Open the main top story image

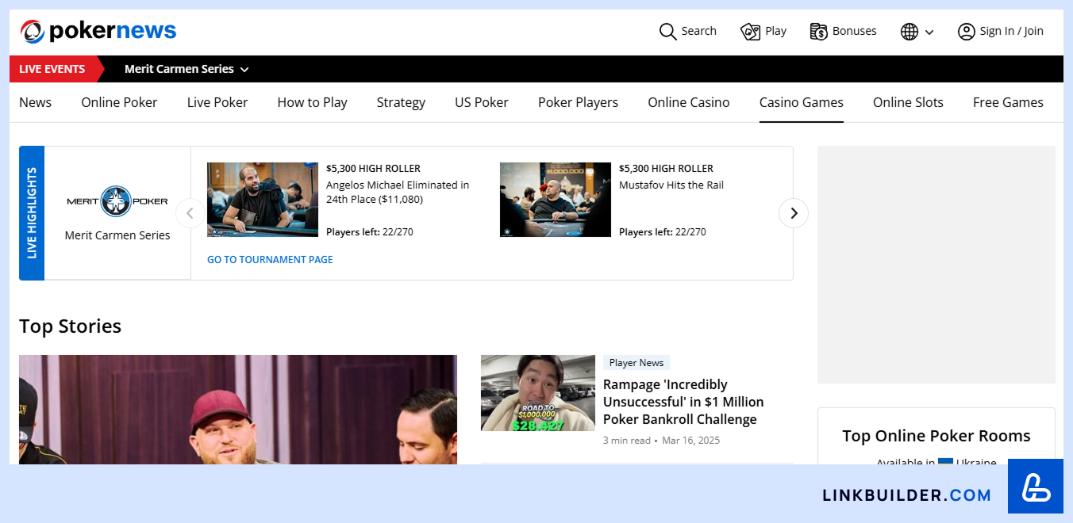coord(238,410)
